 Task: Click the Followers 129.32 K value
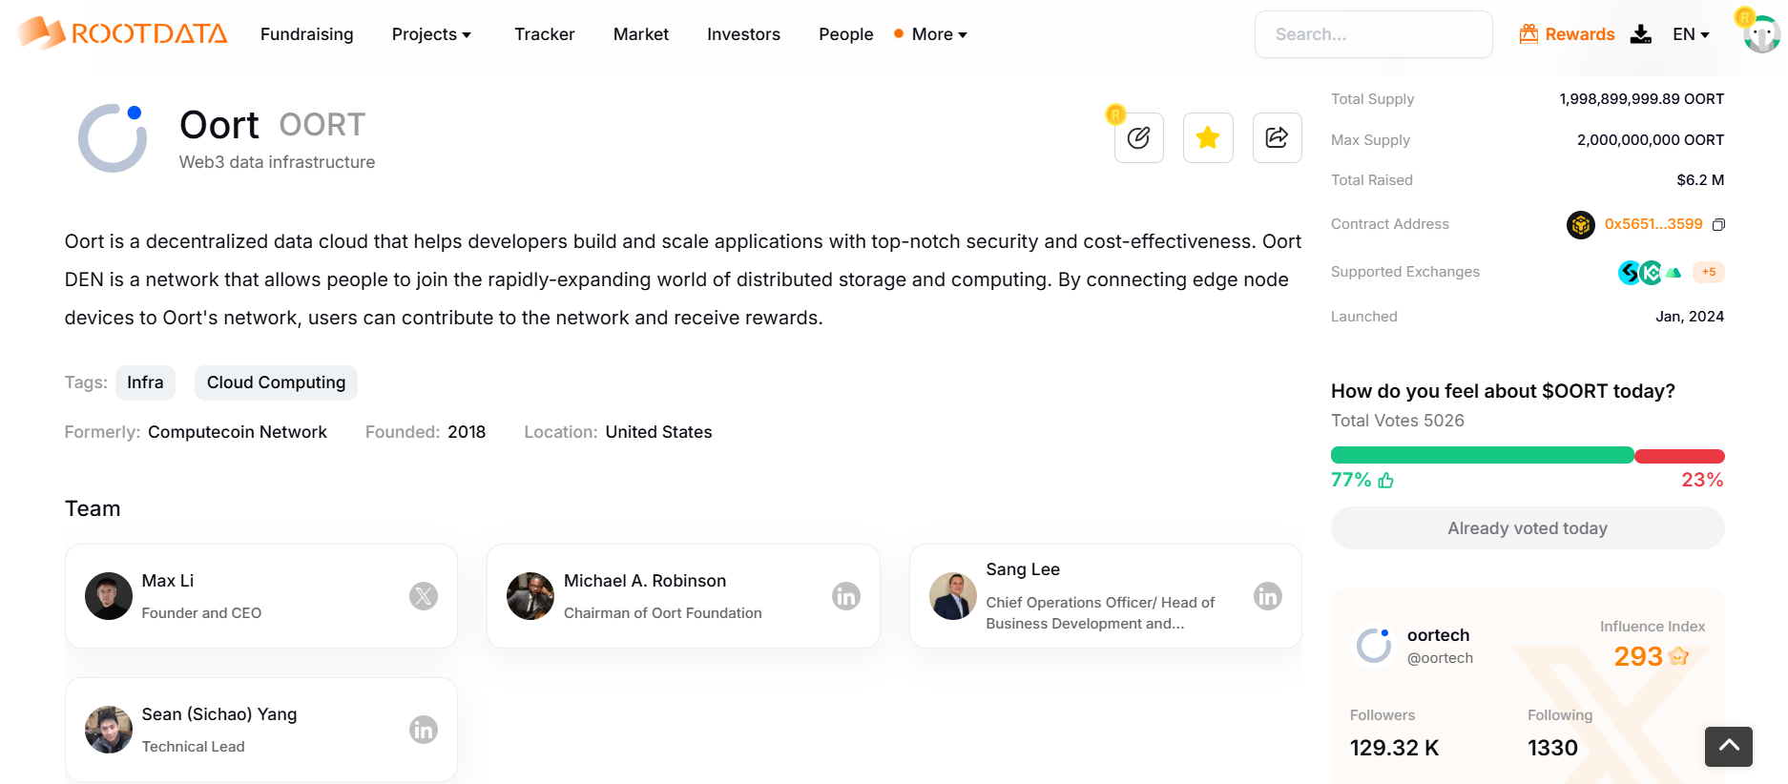click(x=1394, y=748)
